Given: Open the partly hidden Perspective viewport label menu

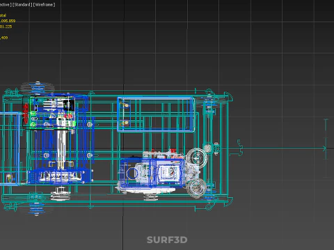Looking at the screenshot, I should [x=6, y=5].
